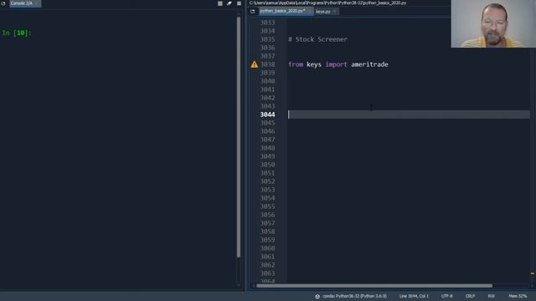Viewport: 536px width, 301px height.
Task: Click the '# Stock Screener' comment line
Action: [x=317, y=39]
